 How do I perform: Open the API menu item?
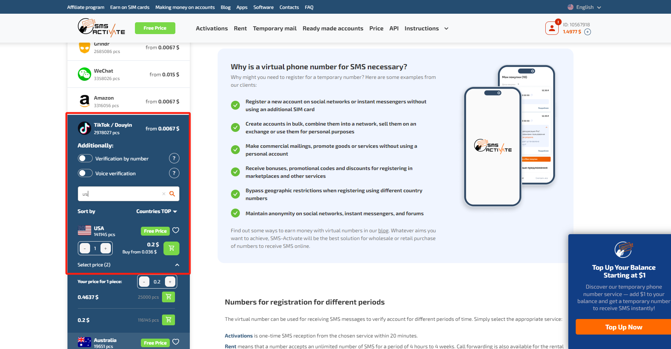[394, 29]
